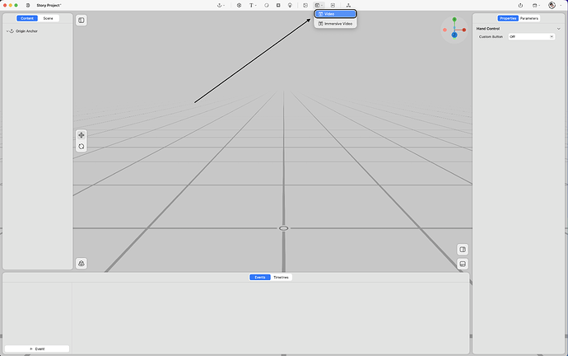Toggle the right inspector panel icon in viewport

click(463, 250)
